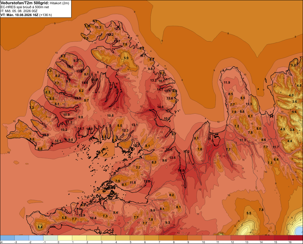Click the 12.3 temperature value on the map
Viewport: 303px width, 244px height.
(125, 130)
